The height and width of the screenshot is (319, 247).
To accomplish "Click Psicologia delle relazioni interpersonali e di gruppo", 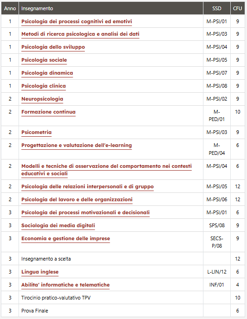I will (88, 186).
